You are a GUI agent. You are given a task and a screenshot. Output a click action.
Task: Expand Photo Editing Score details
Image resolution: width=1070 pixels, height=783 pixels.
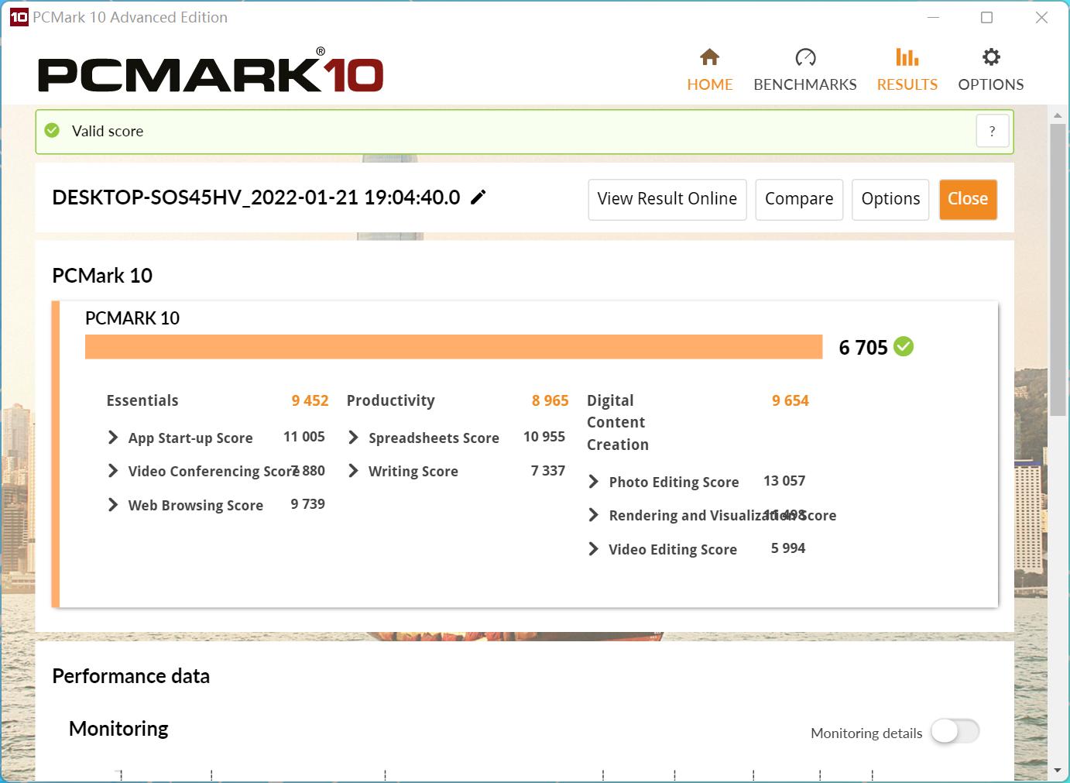594,482
